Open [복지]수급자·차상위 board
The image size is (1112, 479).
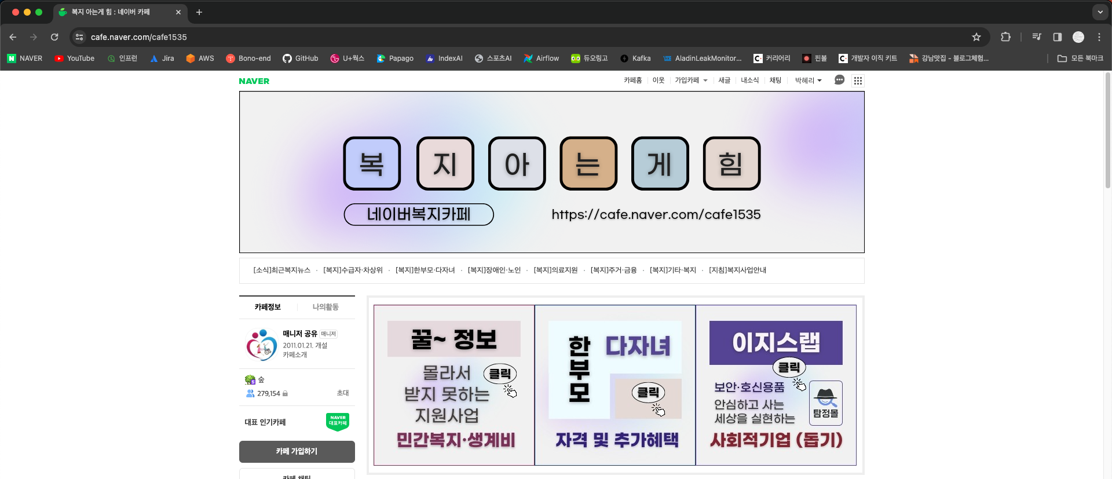tap(353, 270)
